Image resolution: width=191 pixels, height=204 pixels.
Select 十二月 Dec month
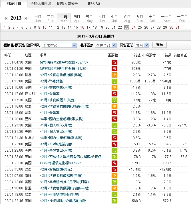[x=182, y=19]
